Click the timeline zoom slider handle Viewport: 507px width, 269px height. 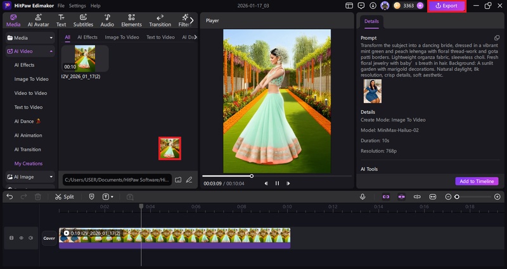457,197
